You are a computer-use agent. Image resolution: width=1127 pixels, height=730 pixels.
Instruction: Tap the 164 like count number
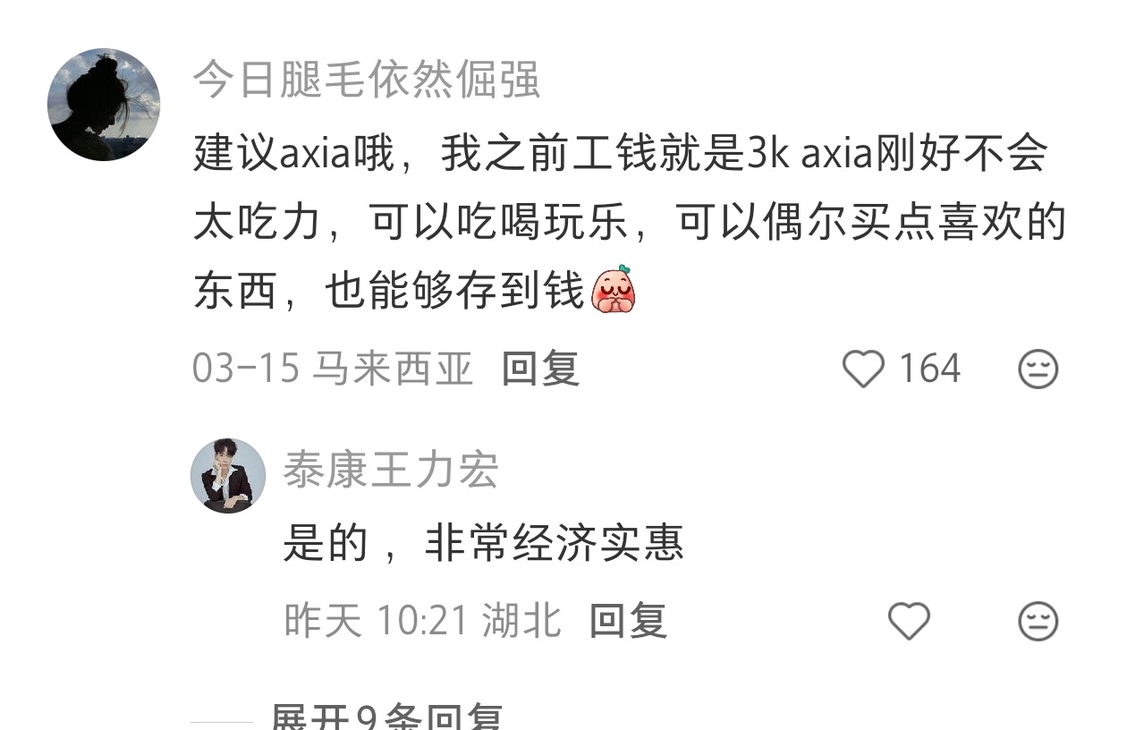(929, 369)
